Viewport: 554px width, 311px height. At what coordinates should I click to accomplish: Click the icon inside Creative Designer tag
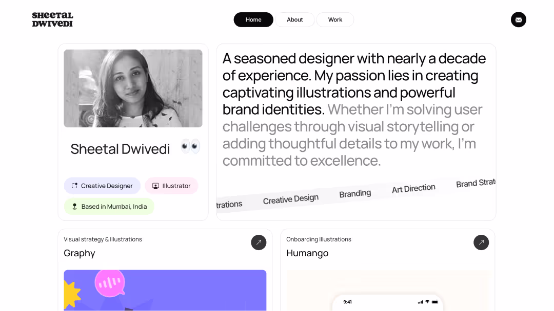coord(74,186)
